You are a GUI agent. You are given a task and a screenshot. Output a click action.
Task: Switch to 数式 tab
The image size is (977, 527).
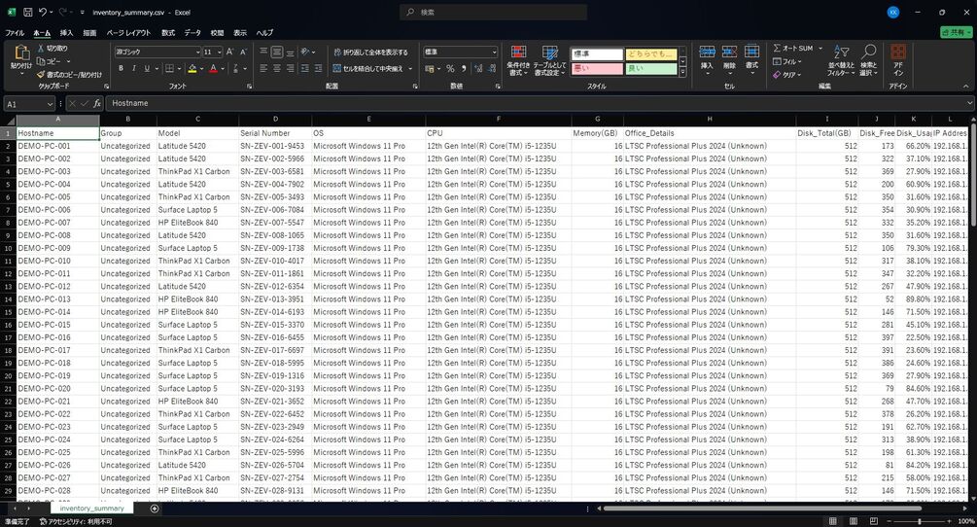click(168, 33)
